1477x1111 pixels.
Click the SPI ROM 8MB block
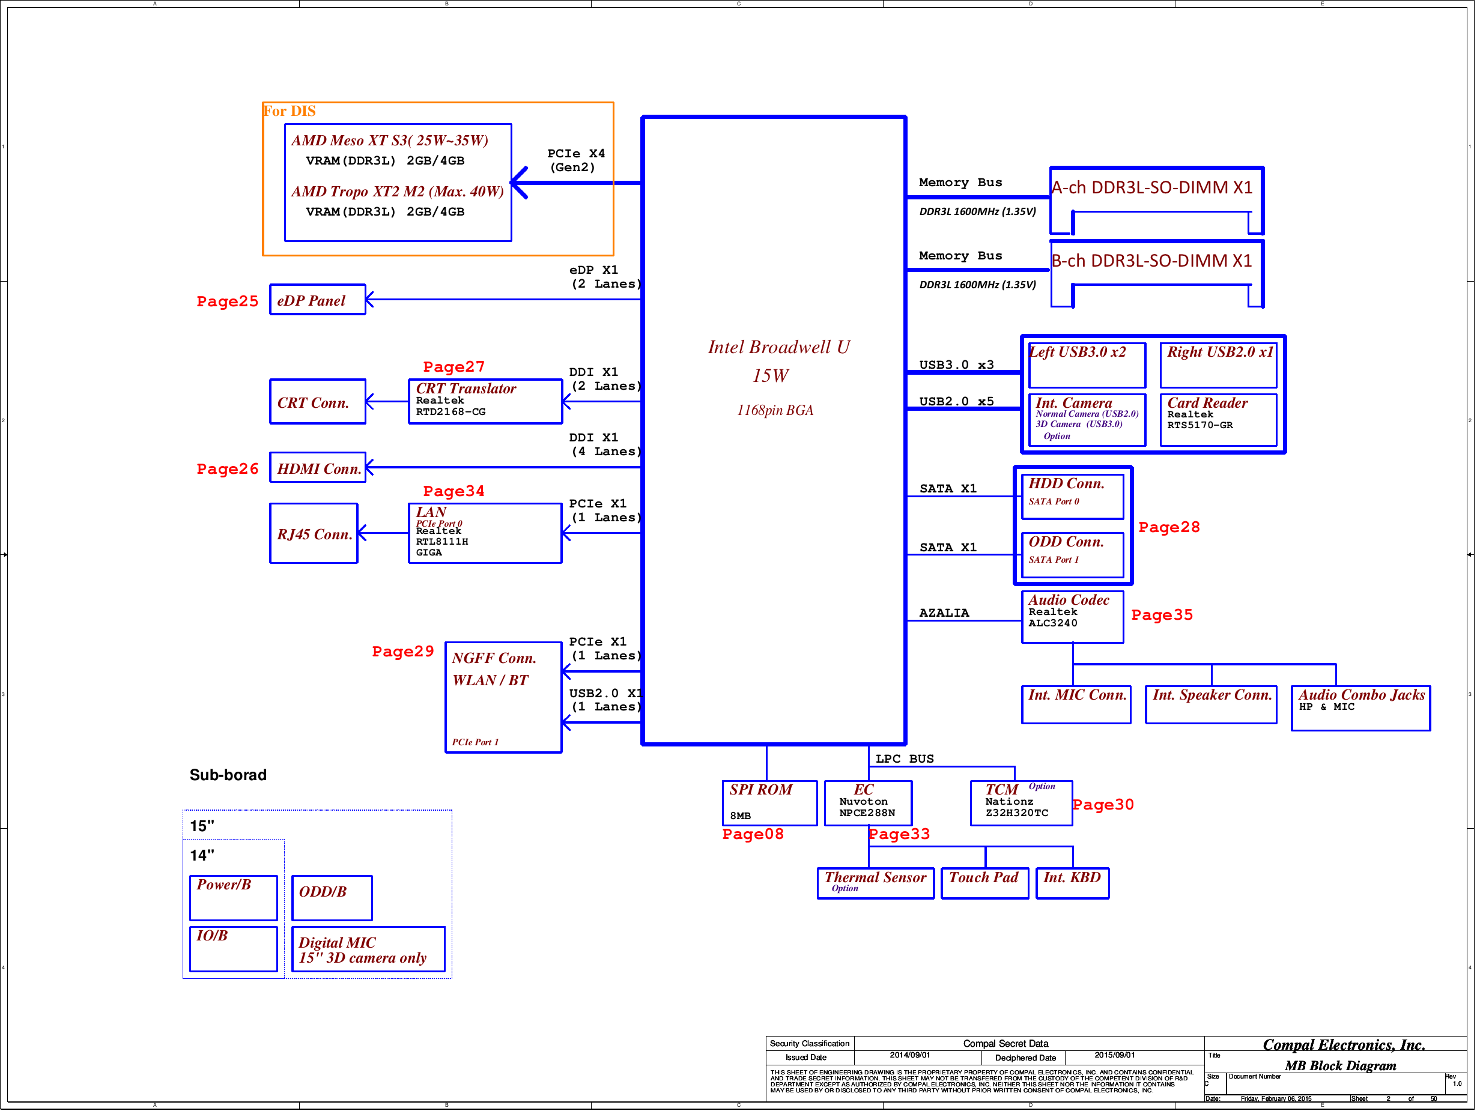(770, 803)
